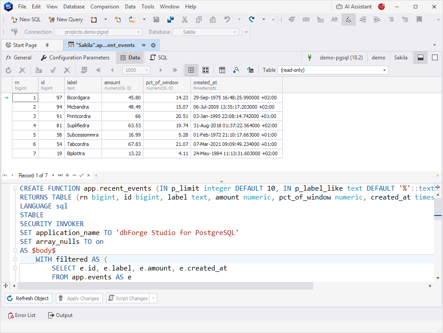Open the Comparison menu
The height and width of the screenshot is (333, 443).
[x=105, y=7]
